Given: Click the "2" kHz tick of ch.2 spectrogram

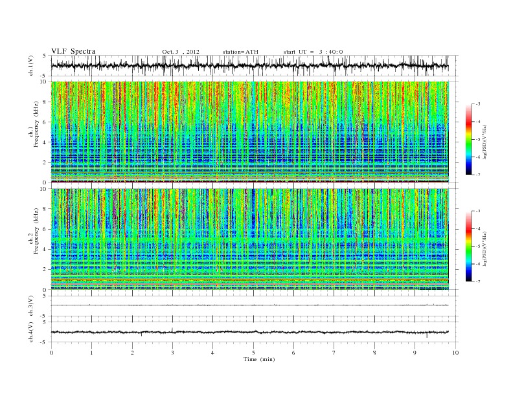Looking at the screenshot, I should tap(45, 270).
